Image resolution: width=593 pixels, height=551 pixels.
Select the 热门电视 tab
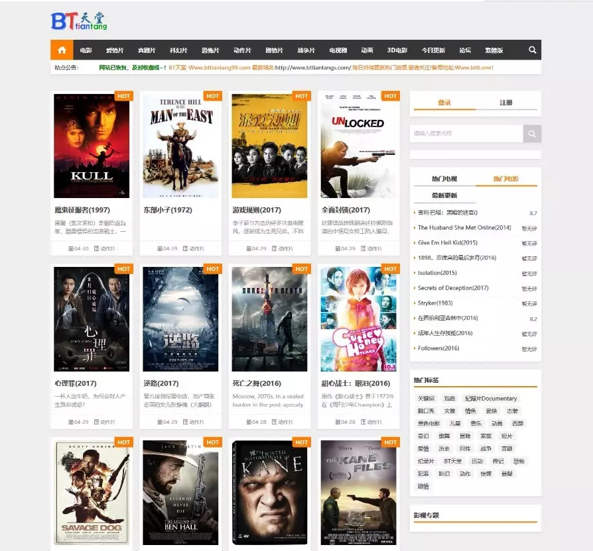click(444, 179)
